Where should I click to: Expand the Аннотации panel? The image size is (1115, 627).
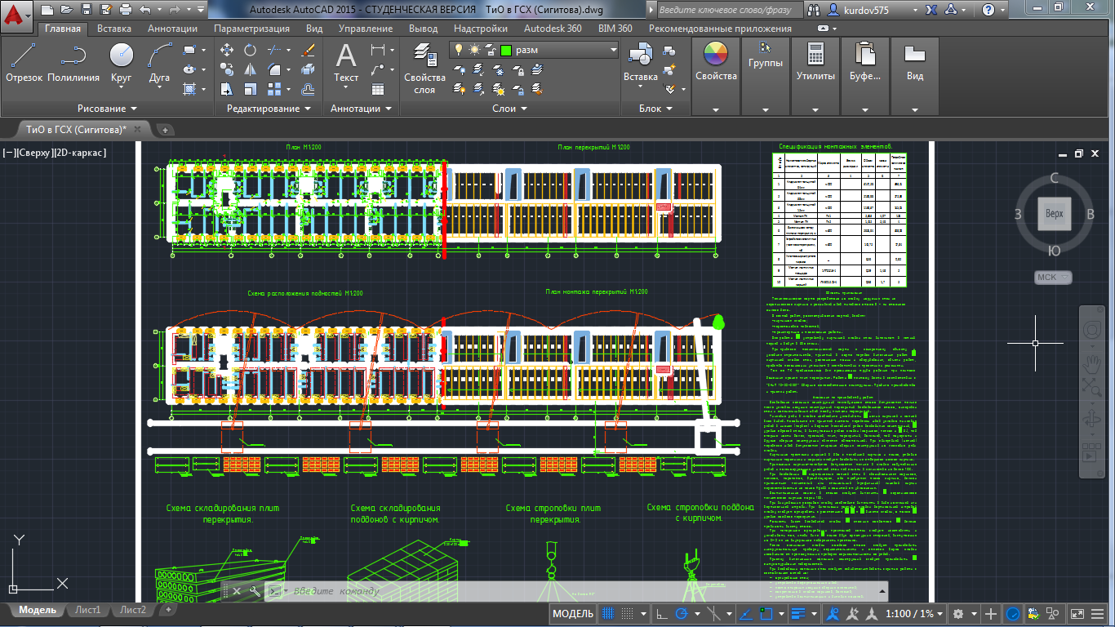360,109
